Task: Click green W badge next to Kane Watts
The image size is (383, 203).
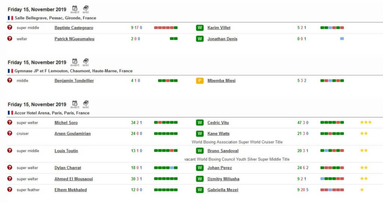Action: [x=200, y=134]
